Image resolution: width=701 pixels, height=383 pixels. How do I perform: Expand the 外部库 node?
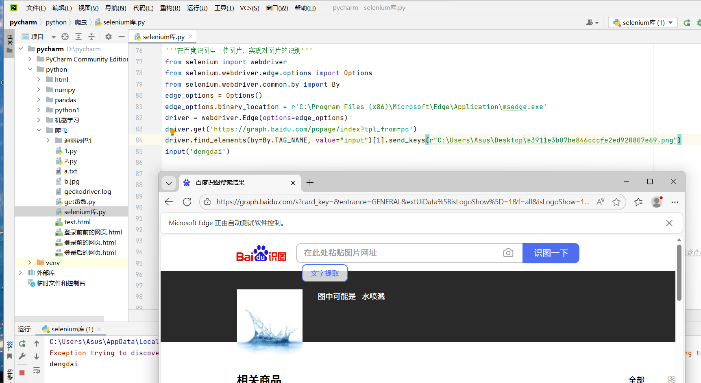(x=21, y=273)
